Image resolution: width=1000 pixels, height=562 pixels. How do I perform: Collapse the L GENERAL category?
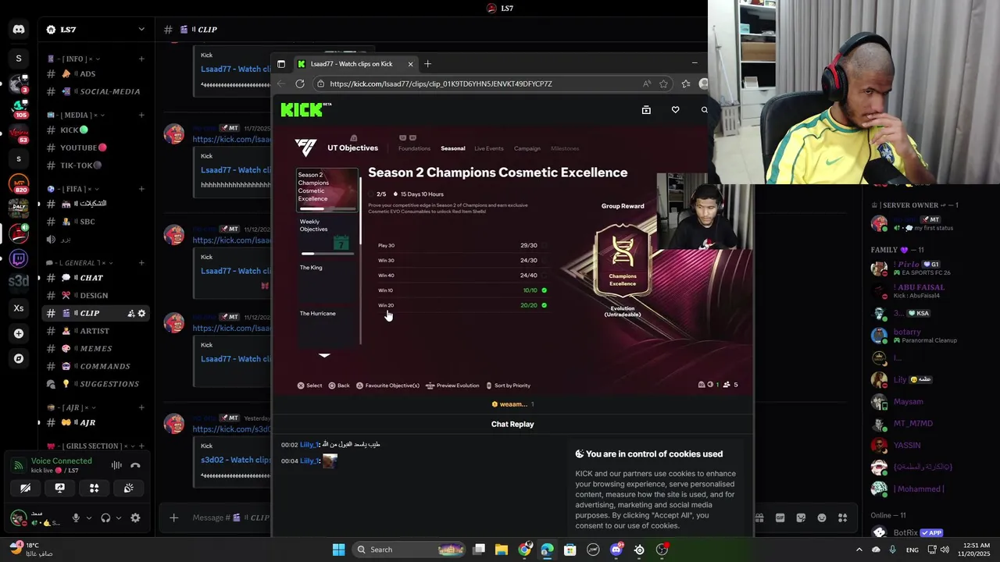point(80,263)
